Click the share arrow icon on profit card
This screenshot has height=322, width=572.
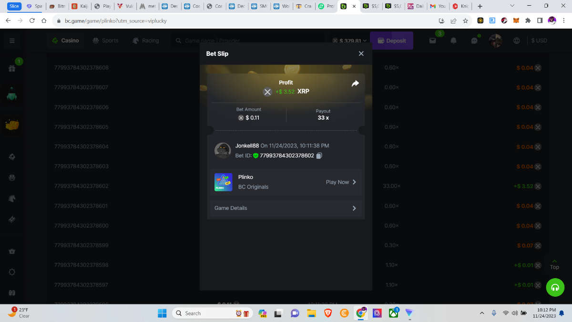pyautogui.click(x=355, y=83)
